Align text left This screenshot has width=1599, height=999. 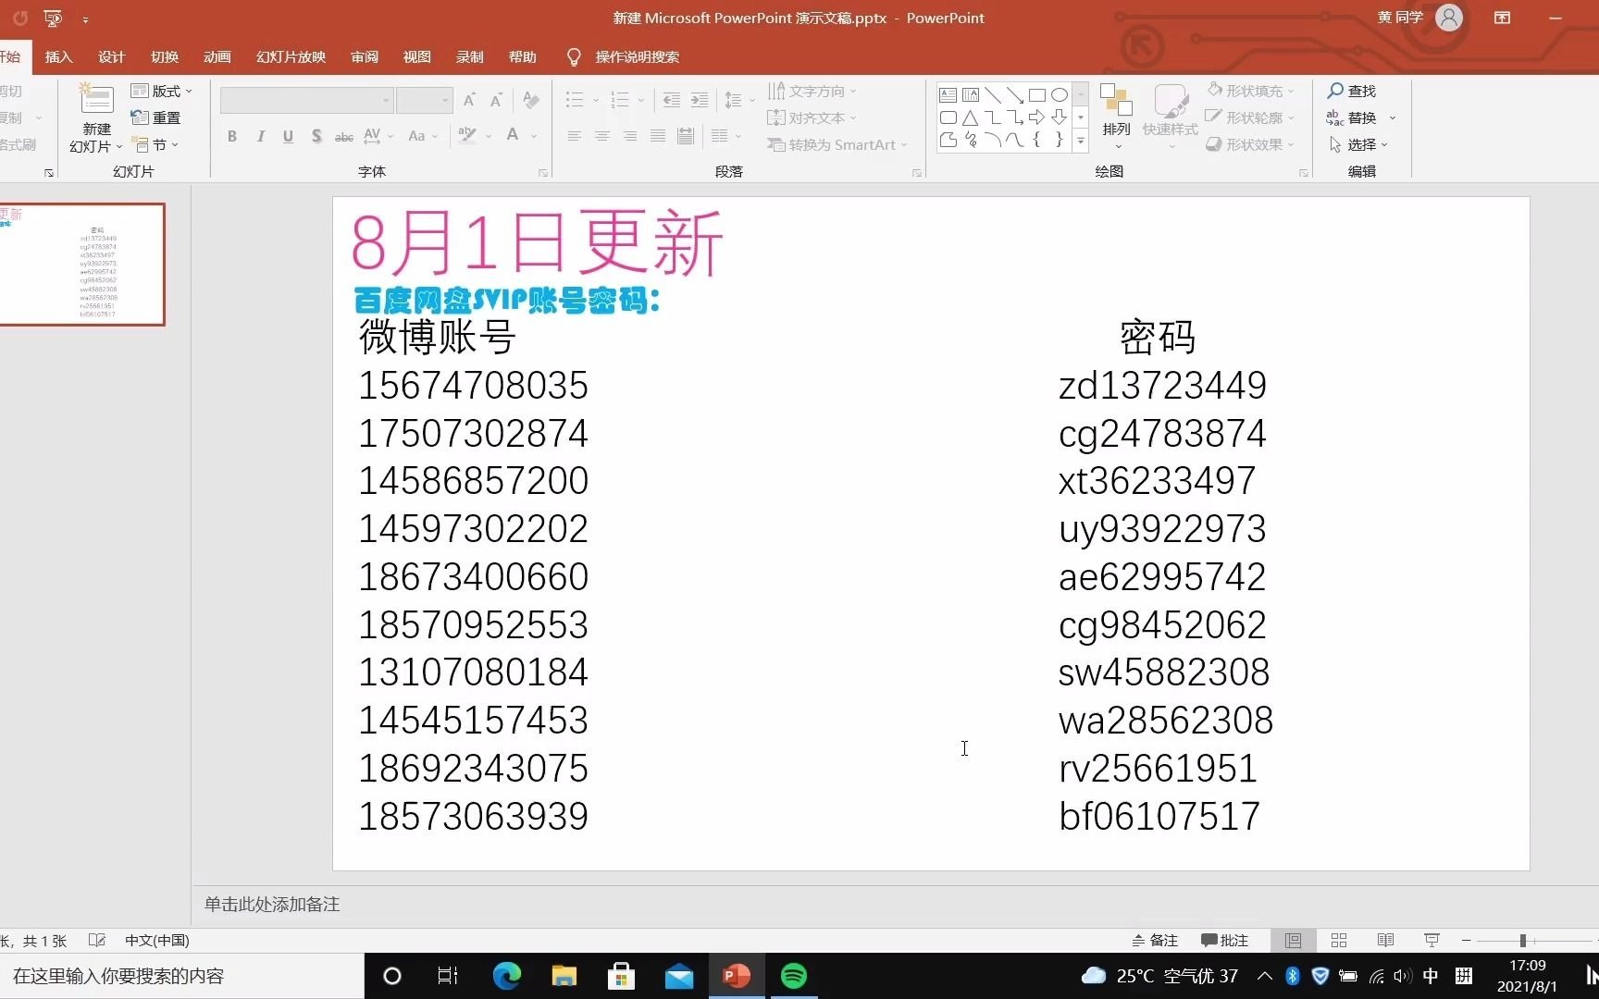click(575, 136)
